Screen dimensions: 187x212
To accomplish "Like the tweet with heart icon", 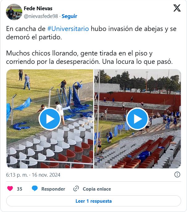I will (x=10, y=189).
